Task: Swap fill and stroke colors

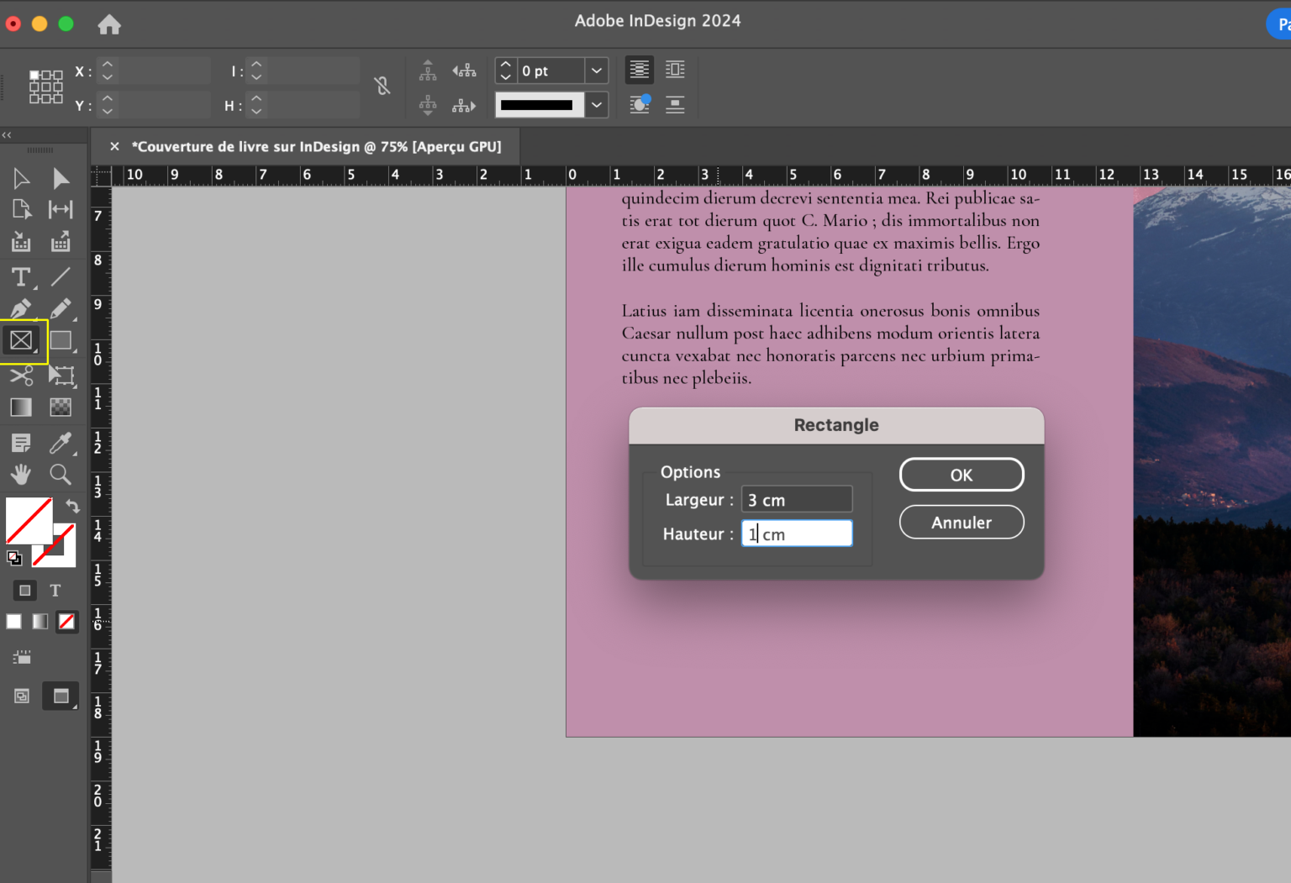Action: [x=72, y=506]
